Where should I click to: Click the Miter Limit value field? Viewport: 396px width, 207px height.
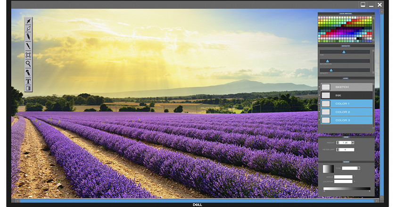tap(346, 150)
